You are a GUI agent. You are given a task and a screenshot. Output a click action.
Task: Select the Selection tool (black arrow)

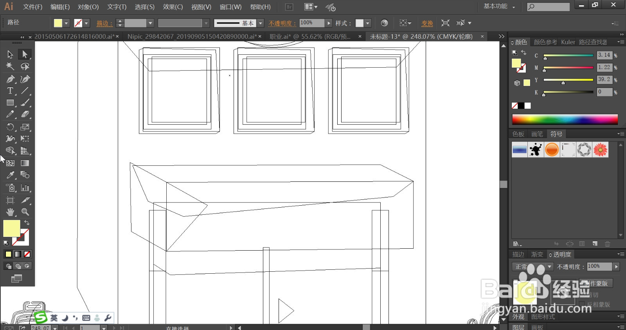point(10,54)
